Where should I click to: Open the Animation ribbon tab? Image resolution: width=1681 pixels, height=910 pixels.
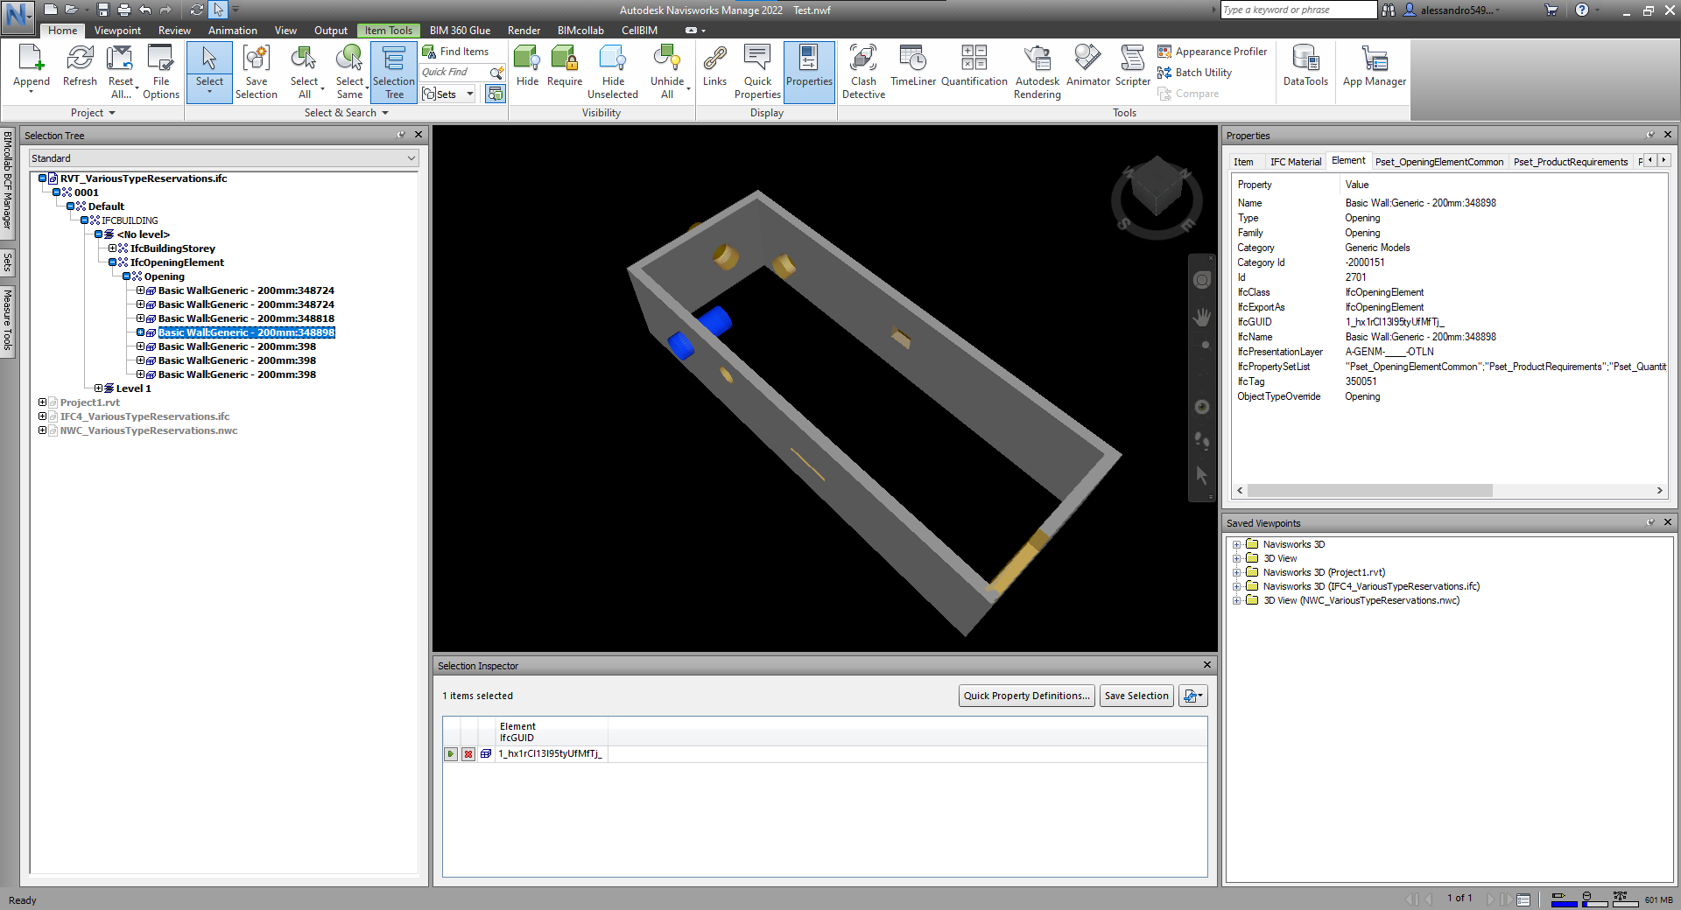pyautogui.click(x=232, y=31)
